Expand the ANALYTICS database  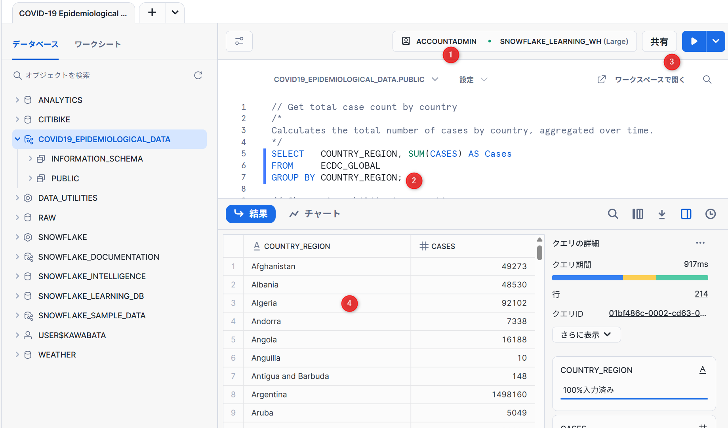click(x=17, y=100)
